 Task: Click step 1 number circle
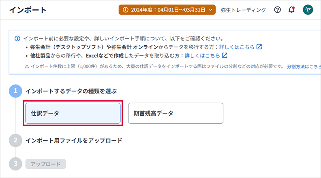point(15,91)
